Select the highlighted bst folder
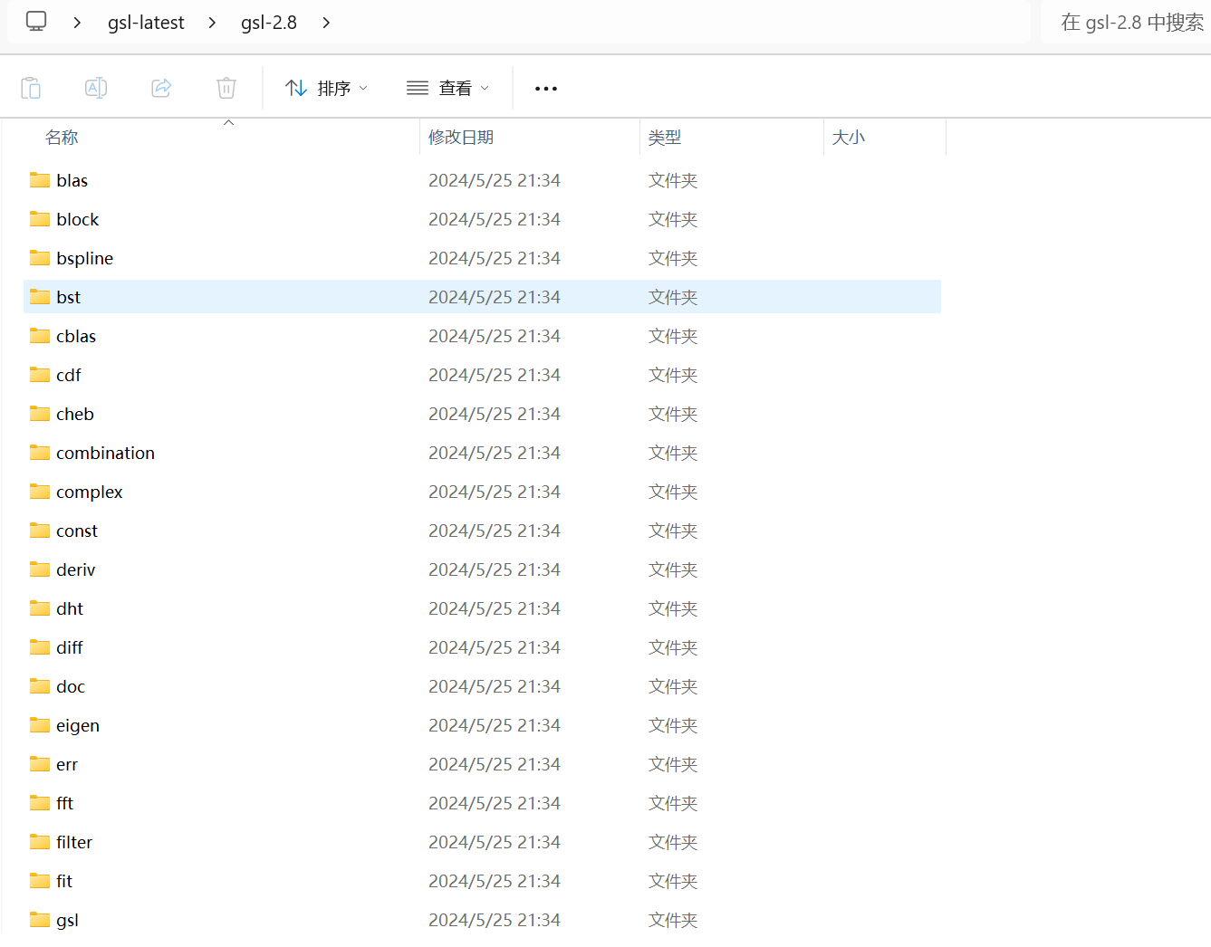Viewport: 1211px width, 947px height. [x=67, y=296]
